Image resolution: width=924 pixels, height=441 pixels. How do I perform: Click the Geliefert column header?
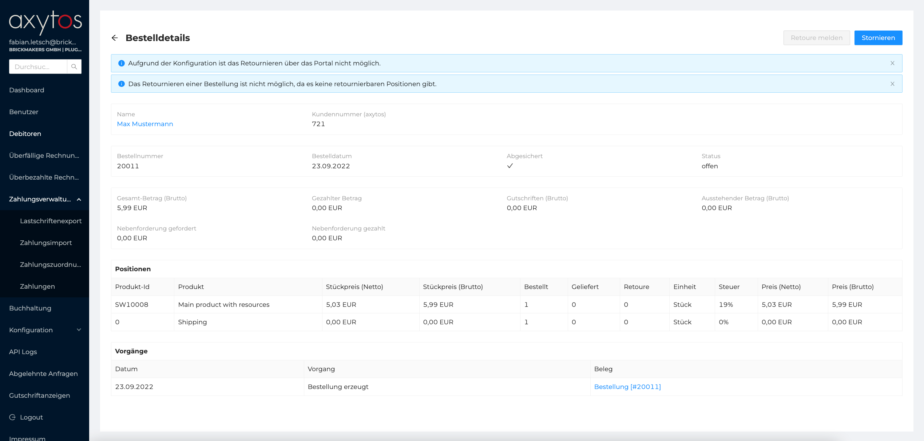[594, 287]
